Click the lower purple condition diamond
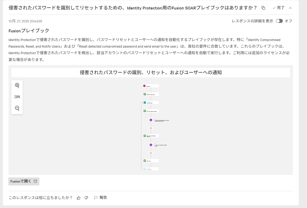Viewport: 307px width, 208px height. point(151,145)
